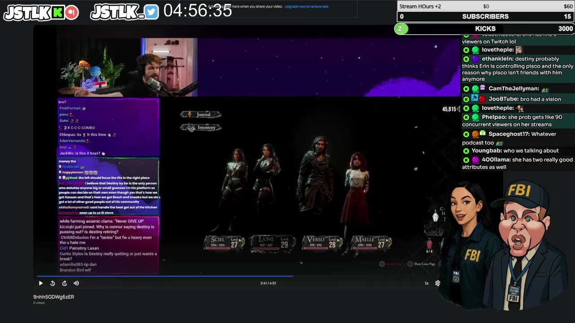Mute the video using the speaker icon
Viewport: 575px width, 323px height.
[x=76, y=283]
